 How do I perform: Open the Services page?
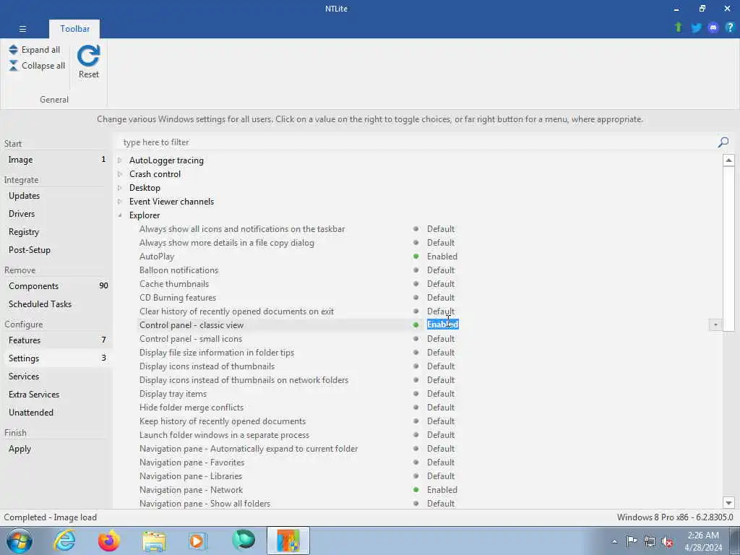(x=56, y=376)
